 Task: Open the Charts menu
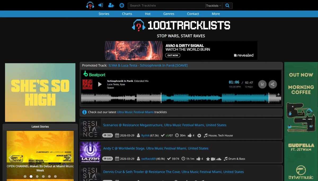coord(127,14)
